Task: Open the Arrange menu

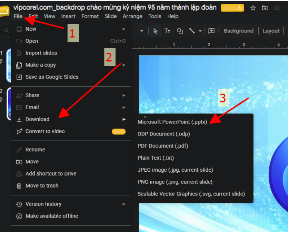Action: 132,16
